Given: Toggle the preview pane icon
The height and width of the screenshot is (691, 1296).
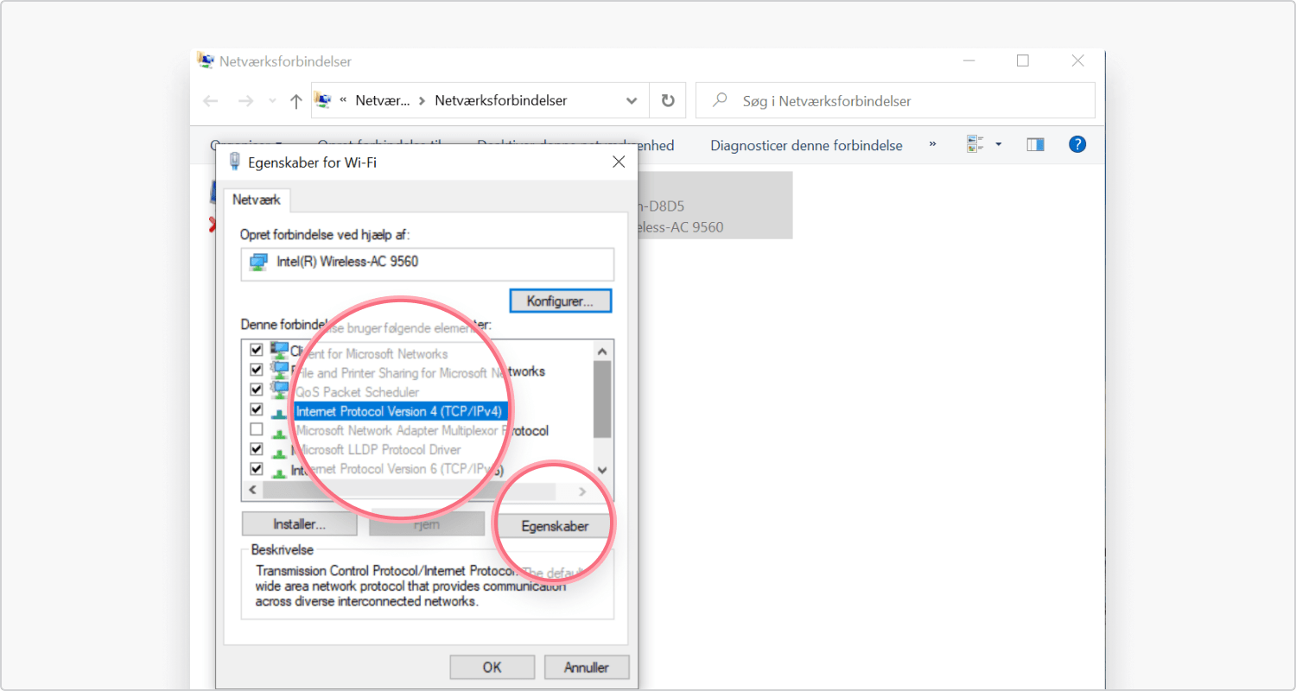Looking at the screenshot, I should pyautogui.click(x=1035, y=144).
